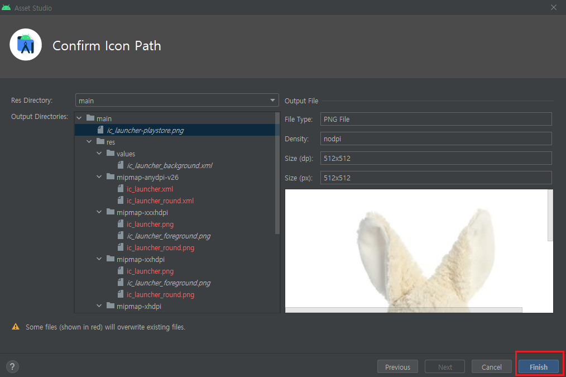
Task: Open the Res Directory dropdown
Action: tap(177, 100)
